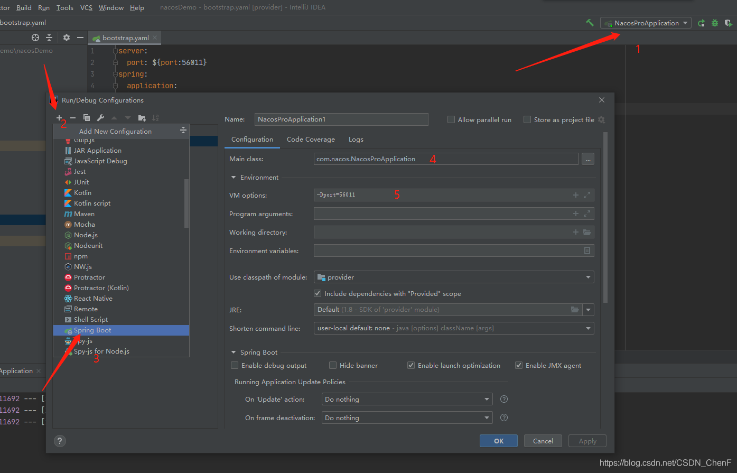Open the On 'Update' action dropdown
Screen dimensions: 737x473
point(407,399)
